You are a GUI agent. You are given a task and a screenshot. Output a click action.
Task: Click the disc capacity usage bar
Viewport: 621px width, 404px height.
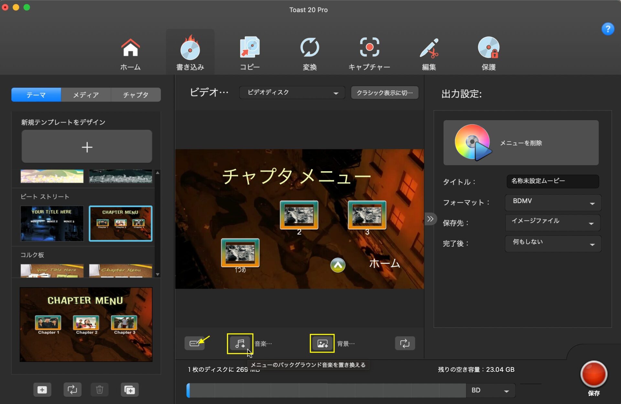tap(326, 390)
